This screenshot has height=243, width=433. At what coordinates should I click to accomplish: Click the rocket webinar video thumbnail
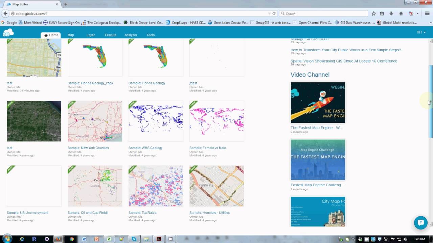[318, 103]
